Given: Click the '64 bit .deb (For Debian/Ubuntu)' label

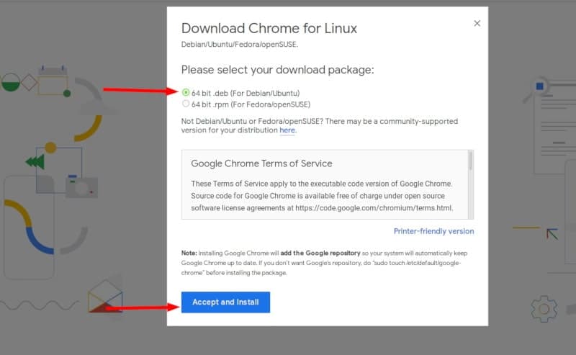Looking at the screenshot, I should pyautogui.click(x=246, y=93).
